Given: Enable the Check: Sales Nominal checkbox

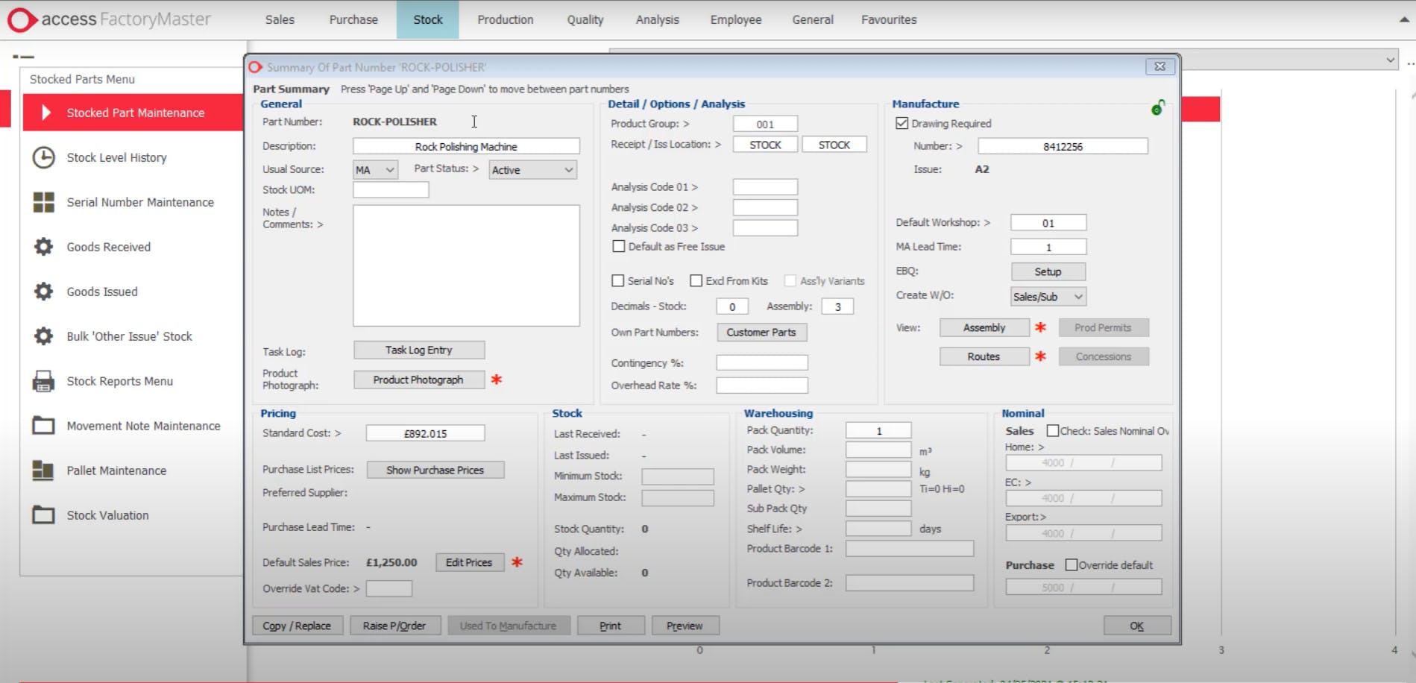Looking at the screenshot, I should [x=1053, y=430].
